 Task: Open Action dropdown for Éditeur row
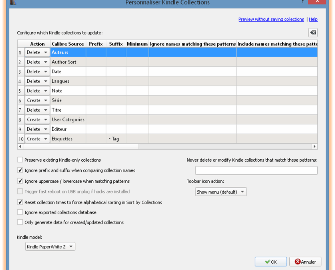click(x=37, y=129)
